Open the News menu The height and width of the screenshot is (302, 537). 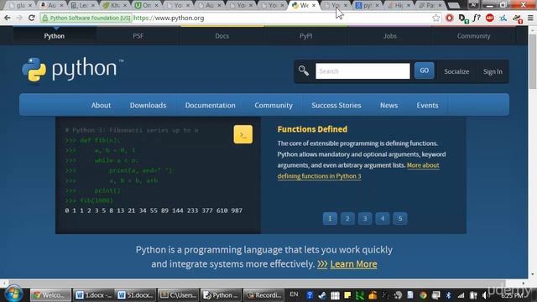pyautogui.click(x=388, y=105)
